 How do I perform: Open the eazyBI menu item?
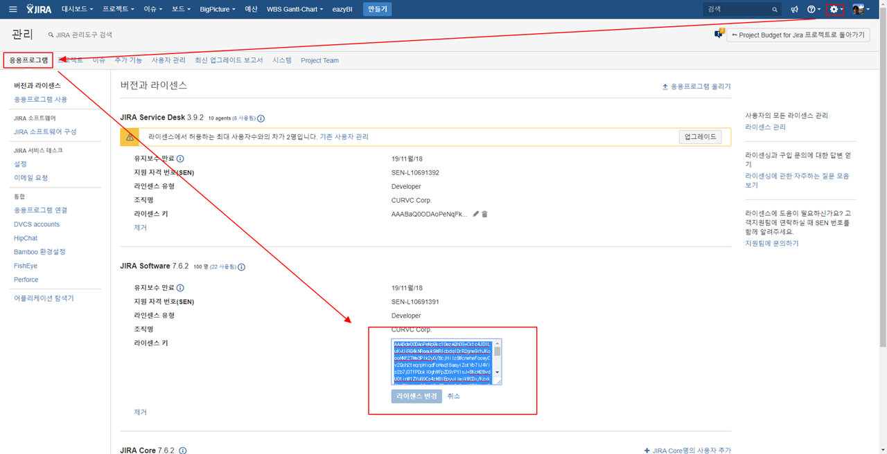[x=342, y=10]
